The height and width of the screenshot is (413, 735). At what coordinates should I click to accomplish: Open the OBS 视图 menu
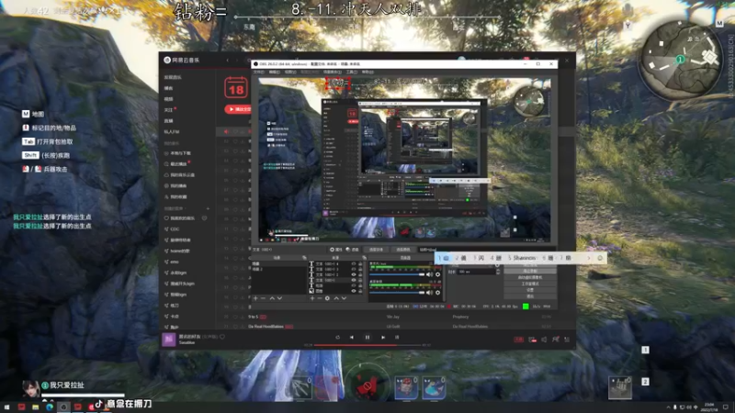(x=290, y=73)
